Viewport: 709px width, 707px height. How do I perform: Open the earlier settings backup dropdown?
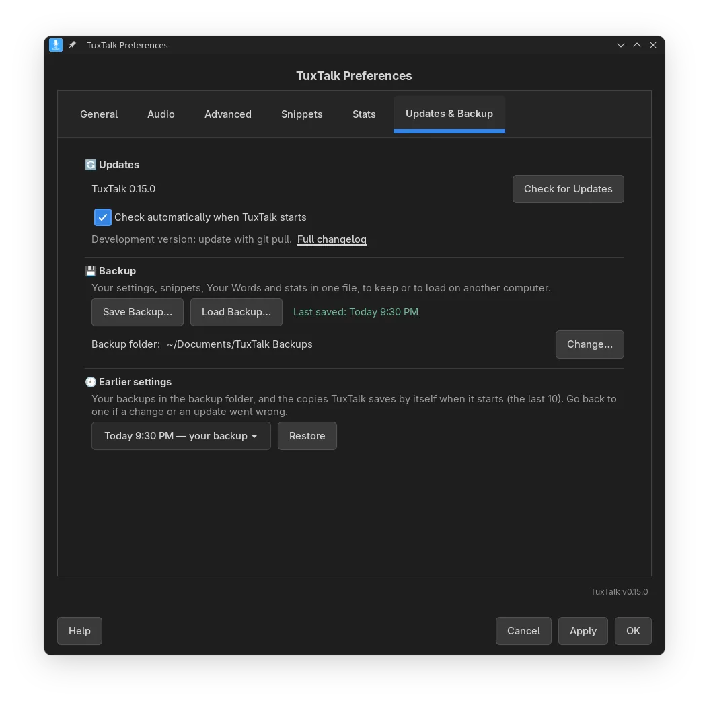coord(181,436)
